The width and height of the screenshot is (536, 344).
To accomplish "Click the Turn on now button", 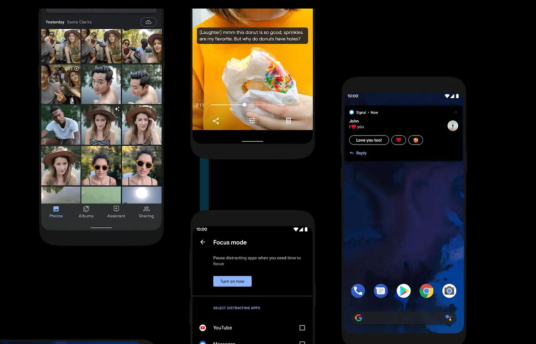I will 233,281.
